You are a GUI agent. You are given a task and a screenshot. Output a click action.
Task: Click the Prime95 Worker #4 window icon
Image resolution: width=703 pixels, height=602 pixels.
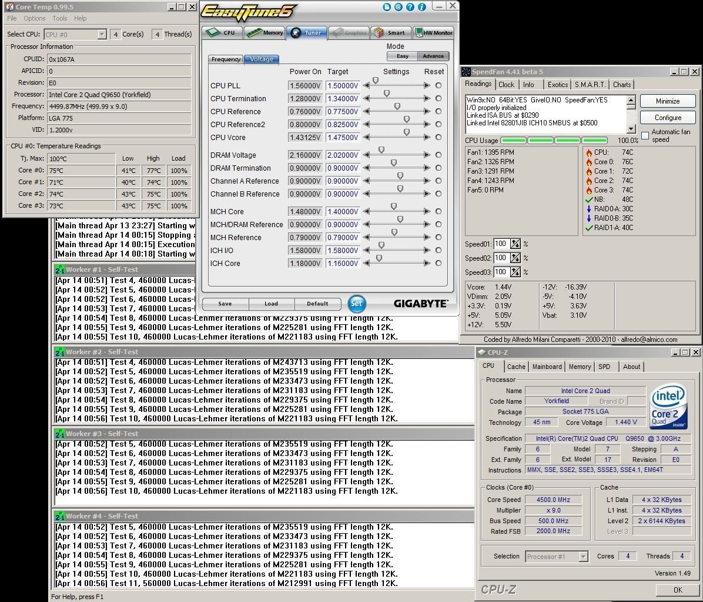pyautogui.click(x=59, y=516)
